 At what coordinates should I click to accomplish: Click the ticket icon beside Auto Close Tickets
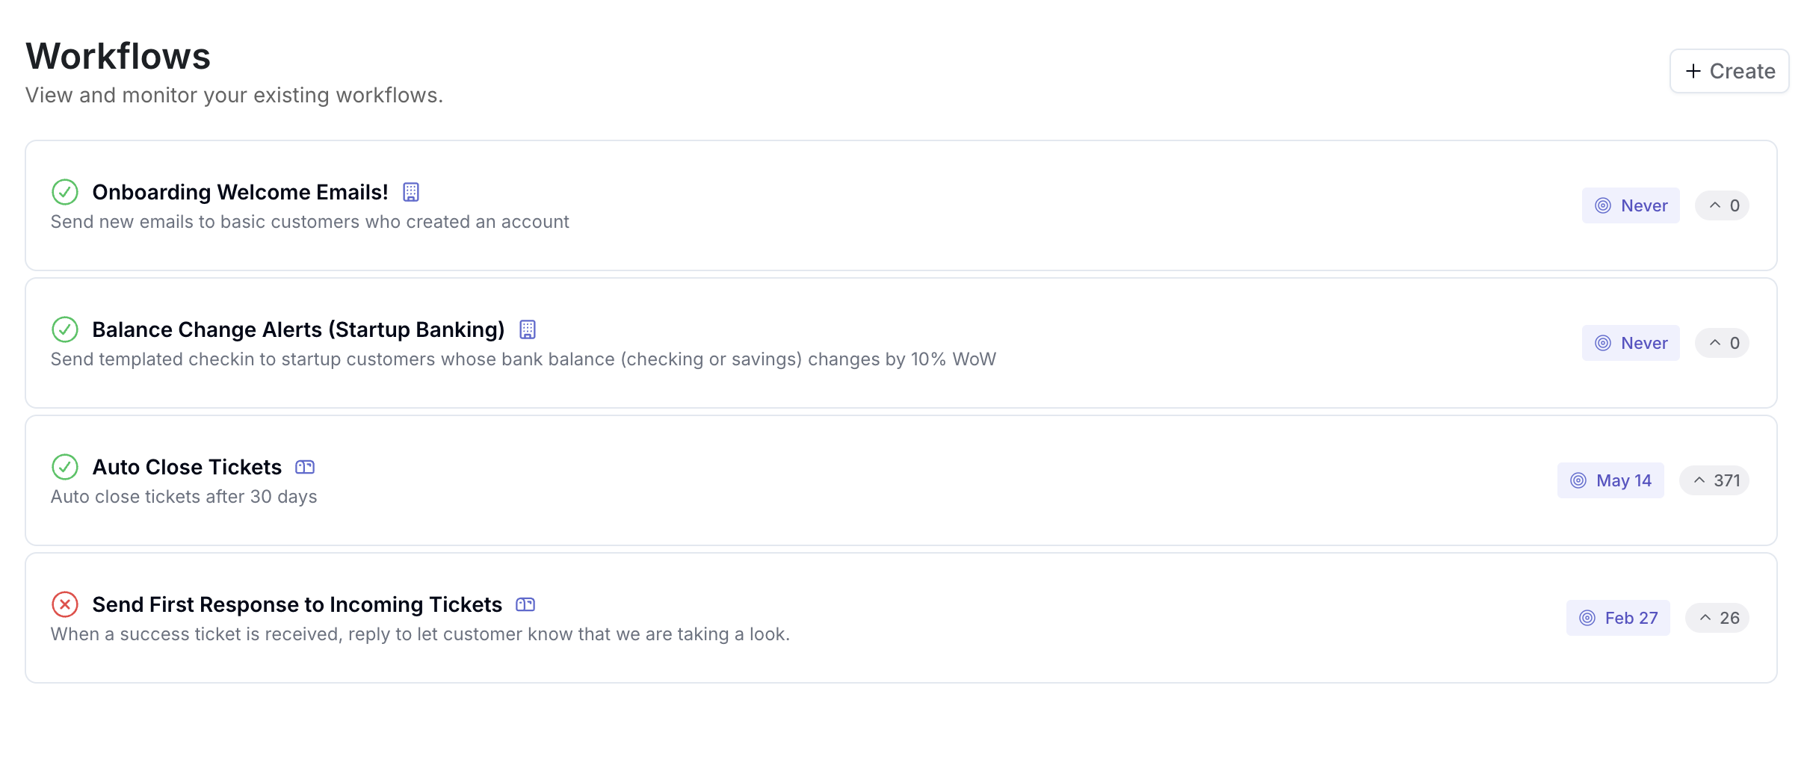(305, 467)
